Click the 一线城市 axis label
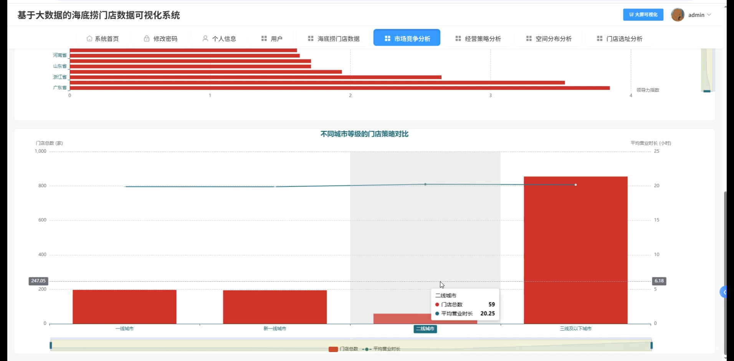This screenshot has width=734, height=361. coord(124,329)
